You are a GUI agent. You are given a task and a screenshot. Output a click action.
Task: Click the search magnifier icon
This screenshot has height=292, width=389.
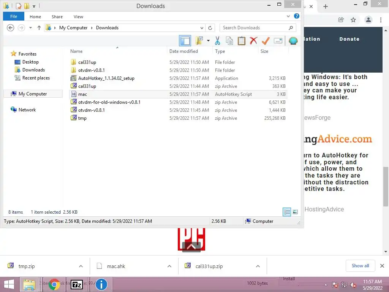291,28
